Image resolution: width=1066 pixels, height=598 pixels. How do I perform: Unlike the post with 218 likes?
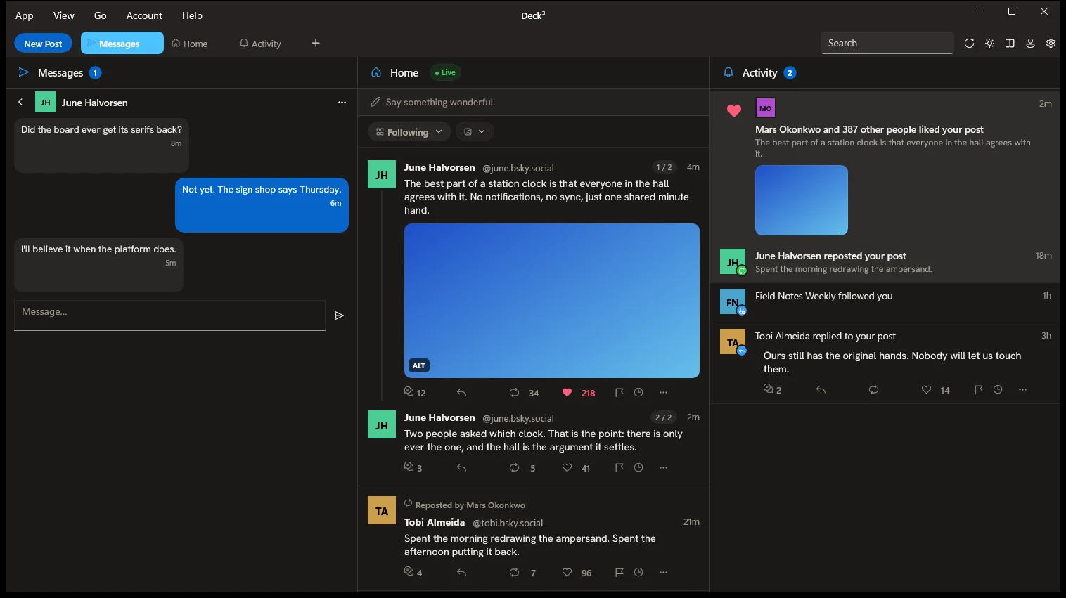click(x=567, y=392)
